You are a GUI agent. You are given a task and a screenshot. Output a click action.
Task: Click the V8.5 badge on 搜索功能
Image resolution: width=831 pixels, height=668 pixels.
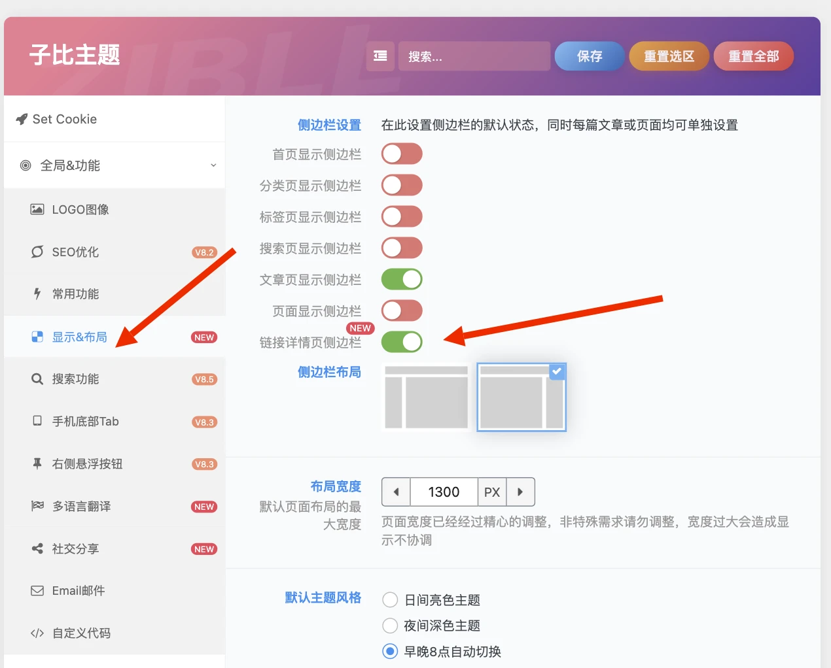tap(204, 379)
